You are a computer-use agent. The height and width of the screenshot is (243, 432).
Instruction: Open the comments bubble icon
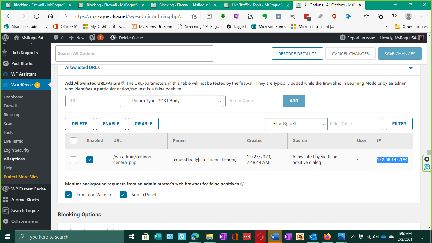point(56,38)
